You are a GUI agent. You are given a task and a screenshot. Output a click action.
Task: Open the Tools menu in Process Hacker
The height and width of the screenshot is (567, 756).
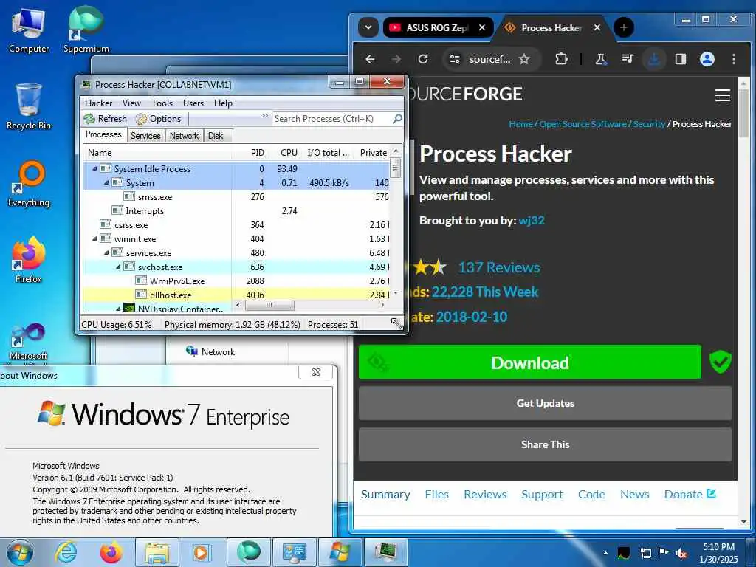[x=162, y=103]
